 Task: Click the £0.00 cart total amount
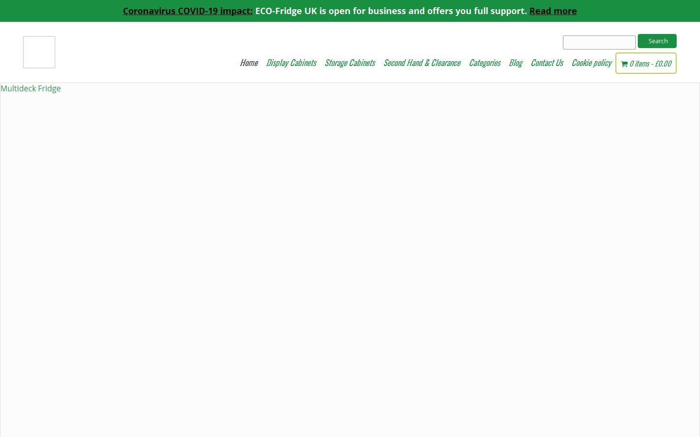(x=663, y=64)
